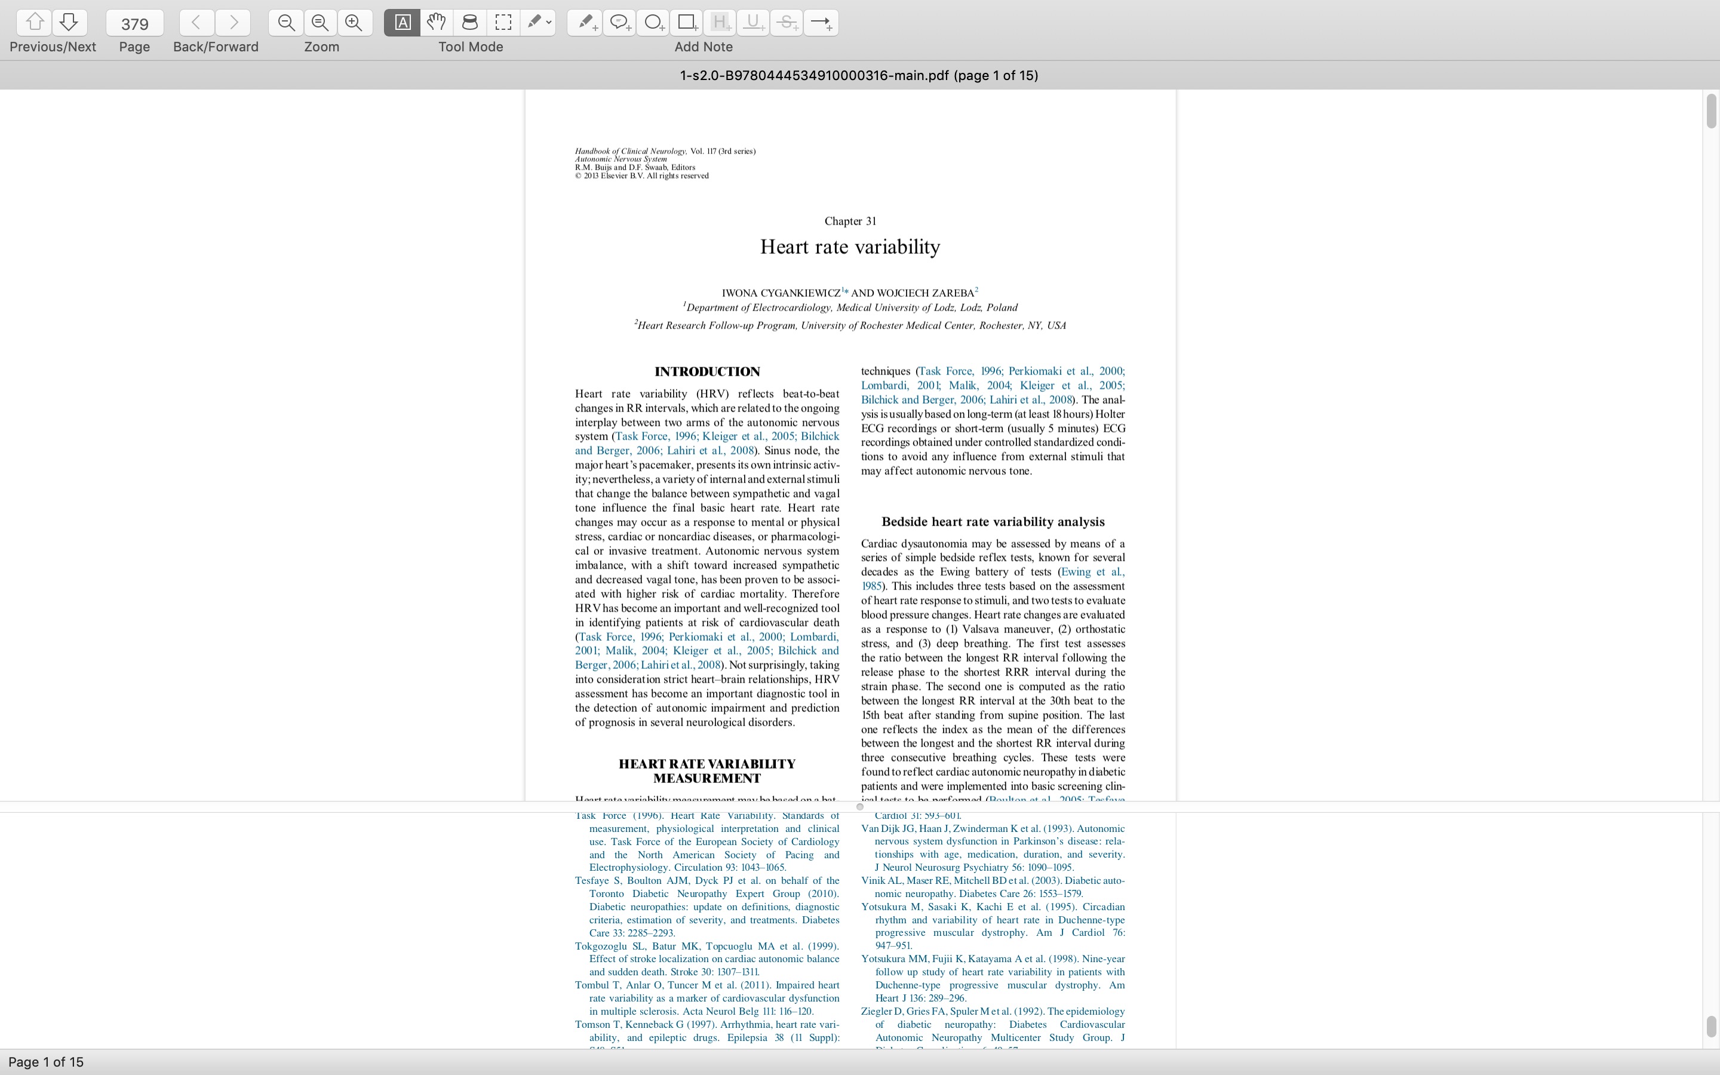Click Vinik AL, Maser RE reference
1720x1075 pixels.
[993, 887]
